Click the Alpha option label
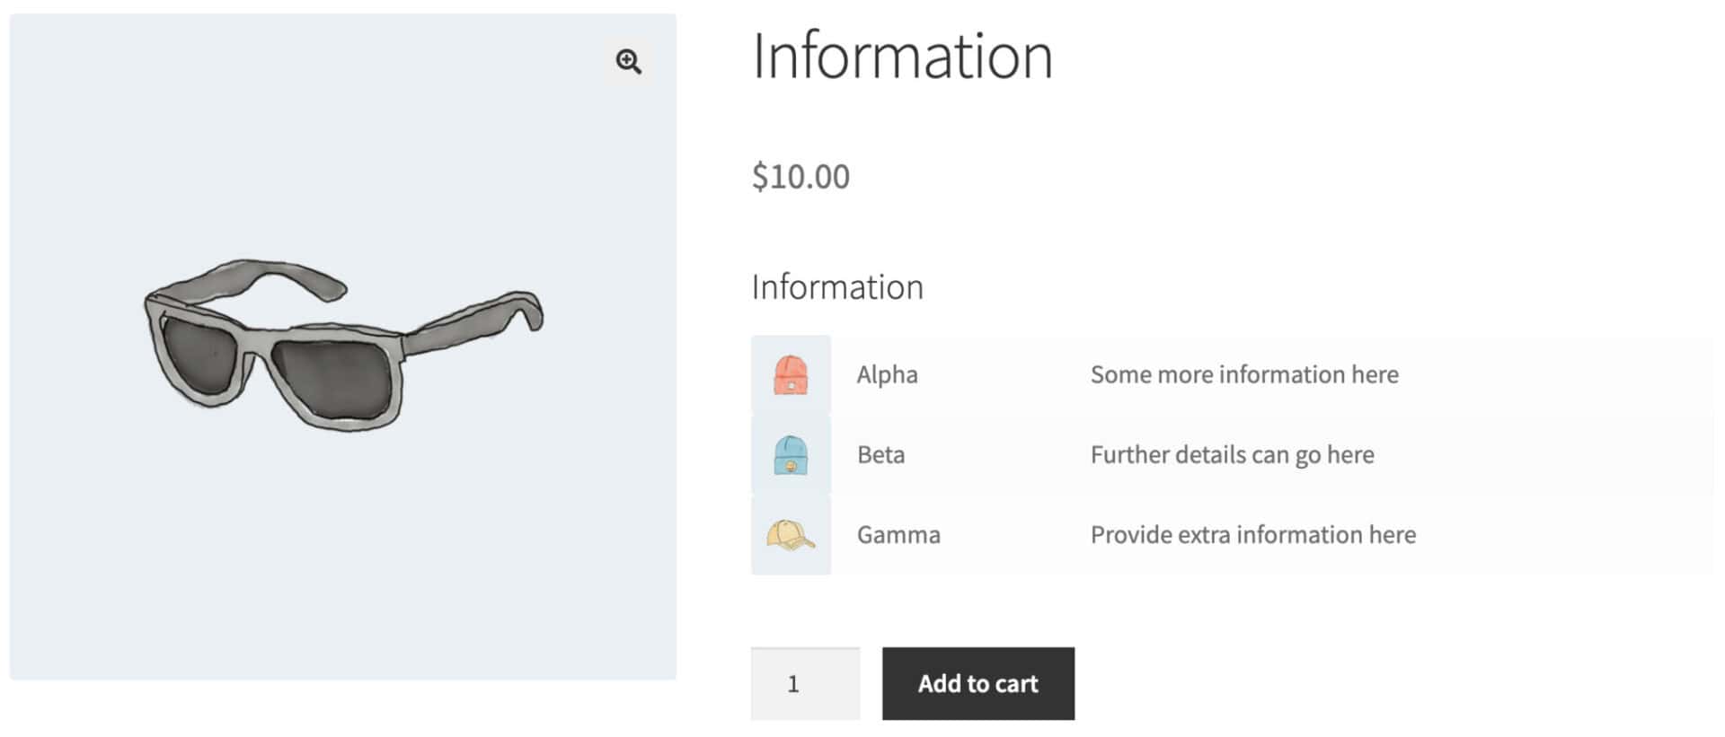The height and width of the screenshot is (737, 1725). (x=887, y=375)
